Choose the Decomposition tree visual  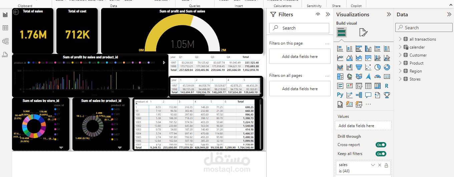(359, 95)
